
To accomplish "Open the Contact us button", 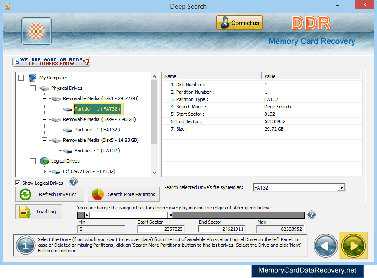I will tap(239, 23).
